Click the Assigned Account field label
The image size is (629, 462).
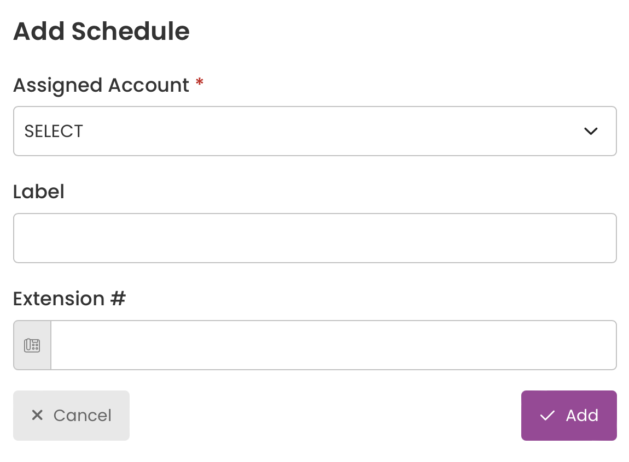(x=101, y=85)
